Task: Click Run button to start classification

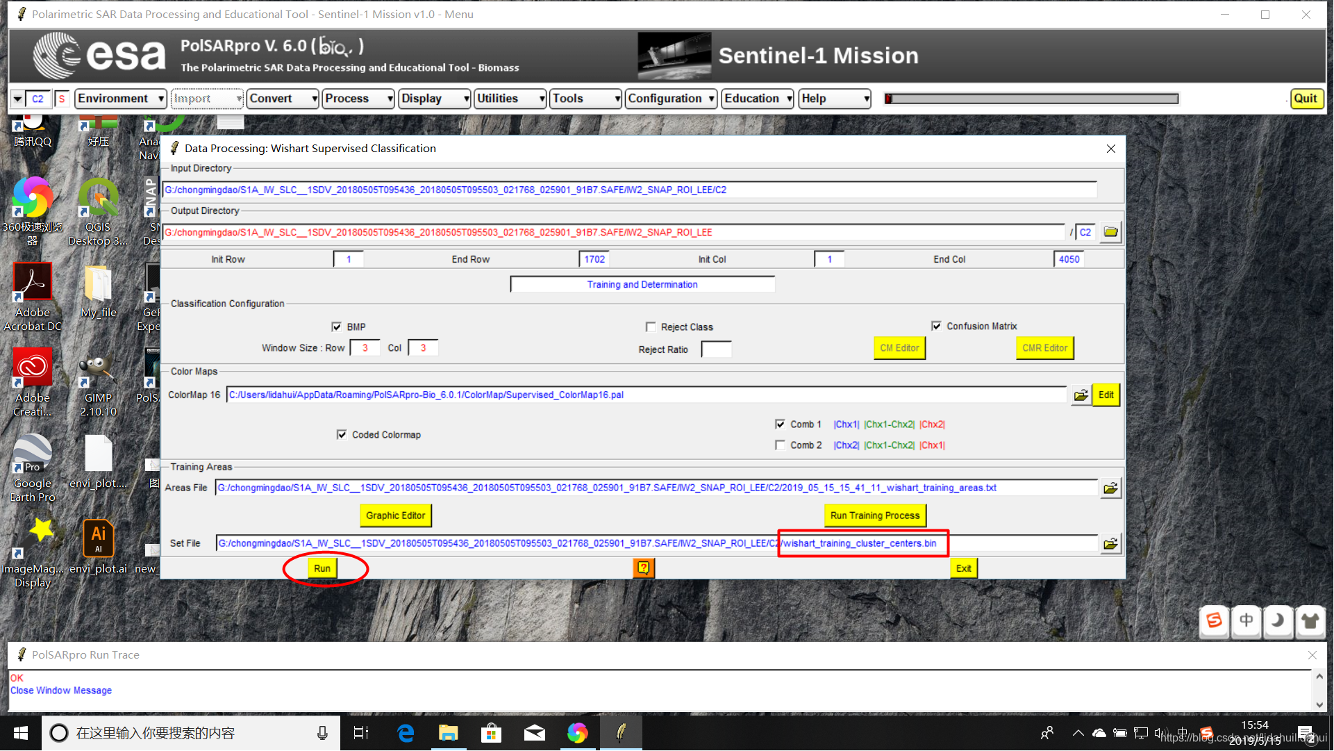Action: pyautogui.click(x=322, y=568)
